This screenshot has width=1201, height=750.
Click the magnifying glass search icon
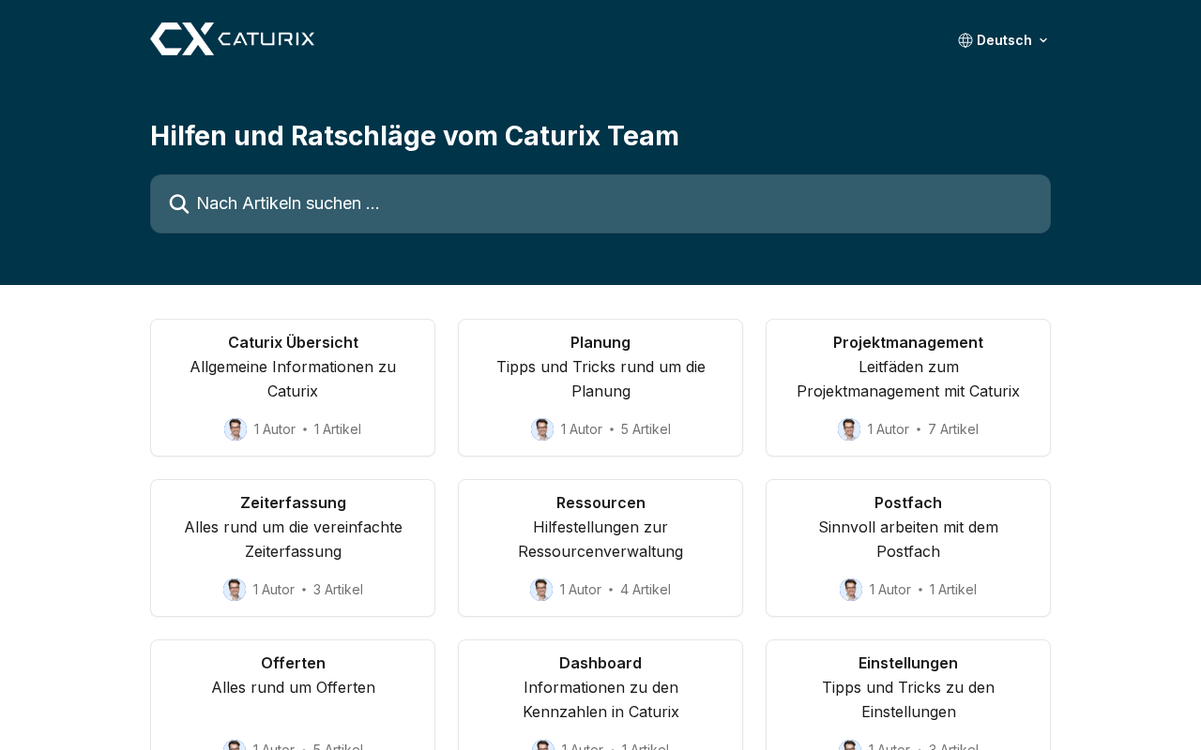point(179,204)
